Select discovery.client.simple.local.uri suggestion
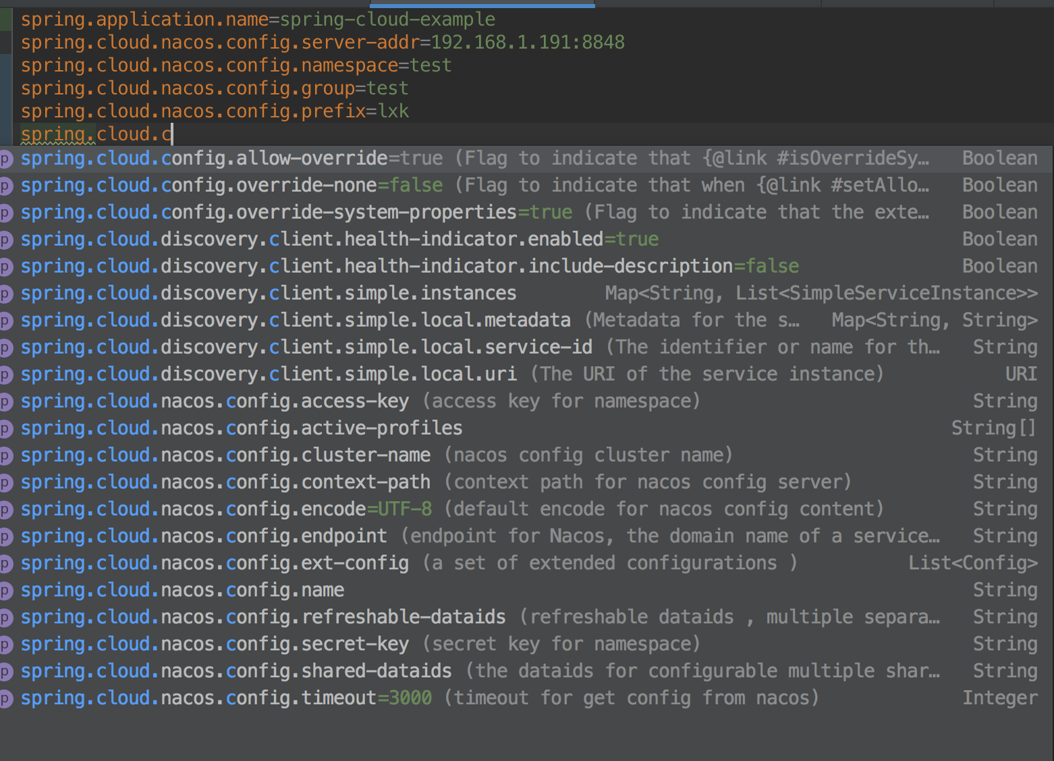This screenshot has height=761, width=1054. [527, 374]
